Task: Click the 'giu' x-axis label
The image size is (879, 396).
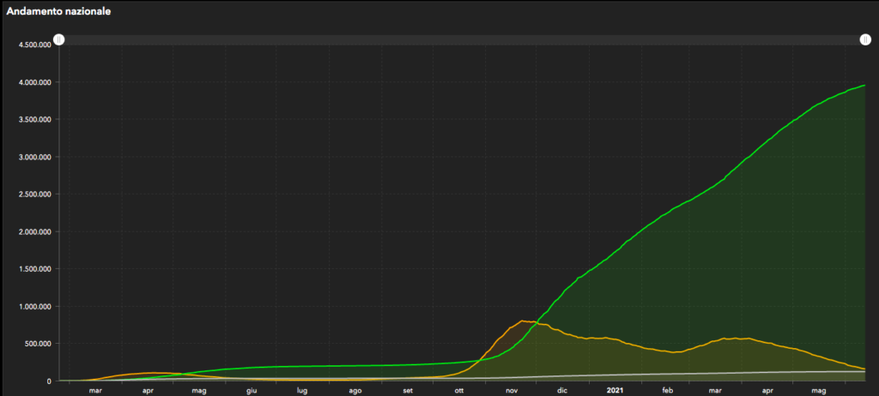Action: point(252,391)
